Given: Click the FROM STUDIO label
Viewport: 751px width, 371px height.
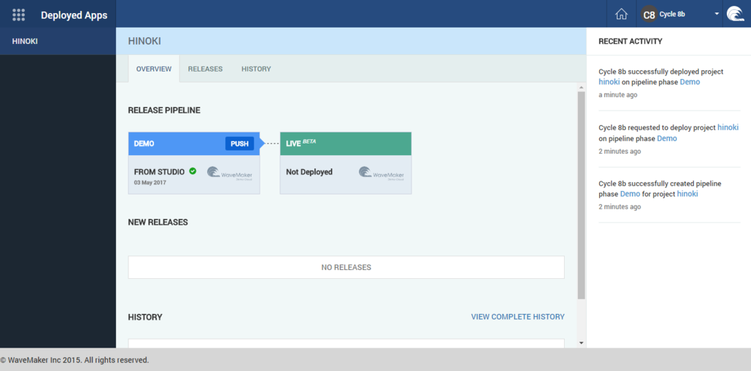Looking at the screenshot, I should coord(159,172).
